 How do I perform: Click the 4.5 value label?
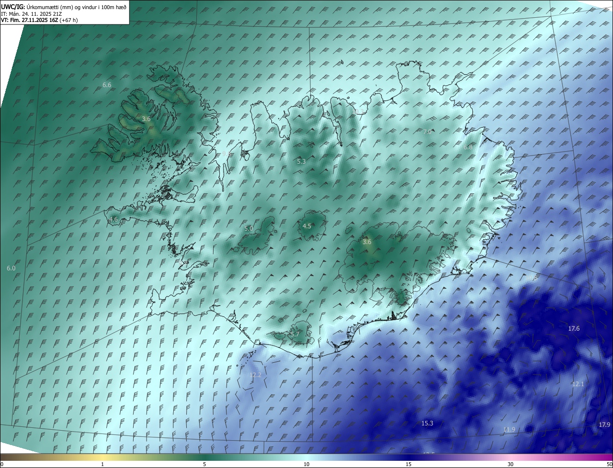tap(307, 226)
